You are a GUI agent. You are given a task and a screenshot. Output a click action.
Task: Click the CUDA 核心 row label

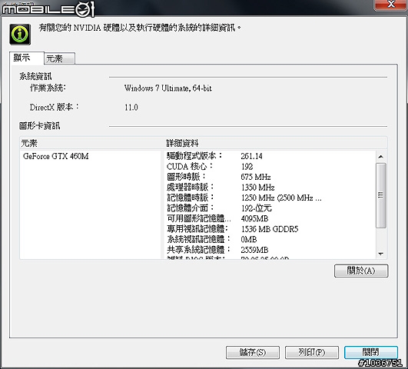(190, 166)
